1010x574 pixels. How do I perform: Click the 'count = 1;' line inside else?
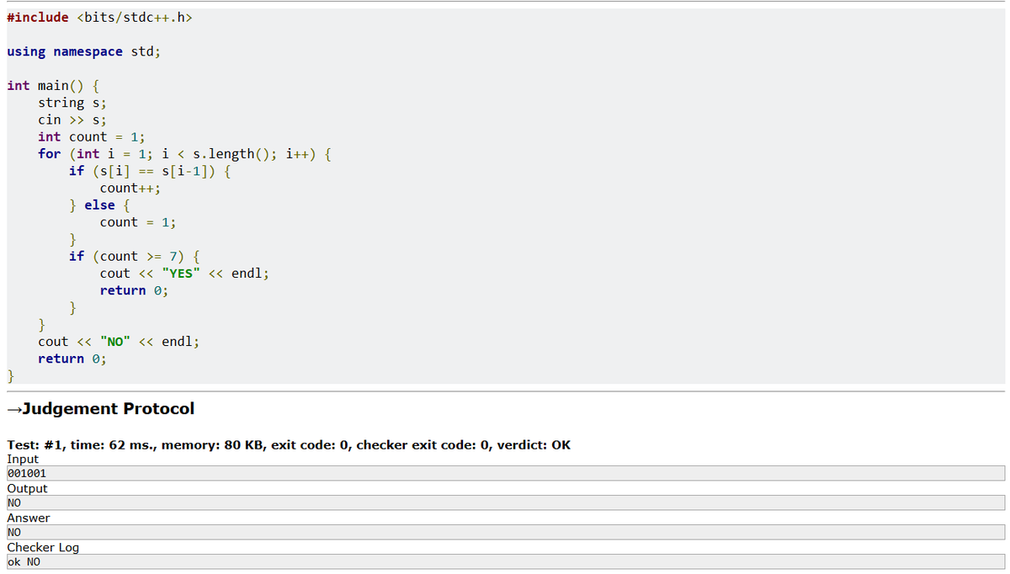(x=137, y=222)
